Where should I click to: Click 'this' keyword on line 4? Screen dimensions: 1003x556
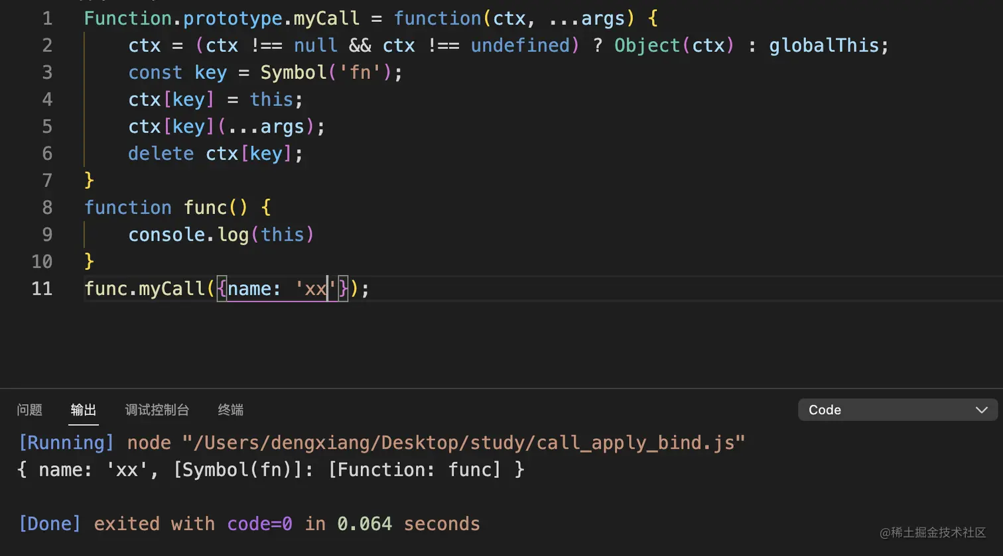coord(271,100)
